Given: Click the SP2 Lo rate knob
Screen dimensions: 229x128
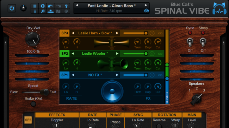Looking at the screenshot, I should click(x=66, y=63).
